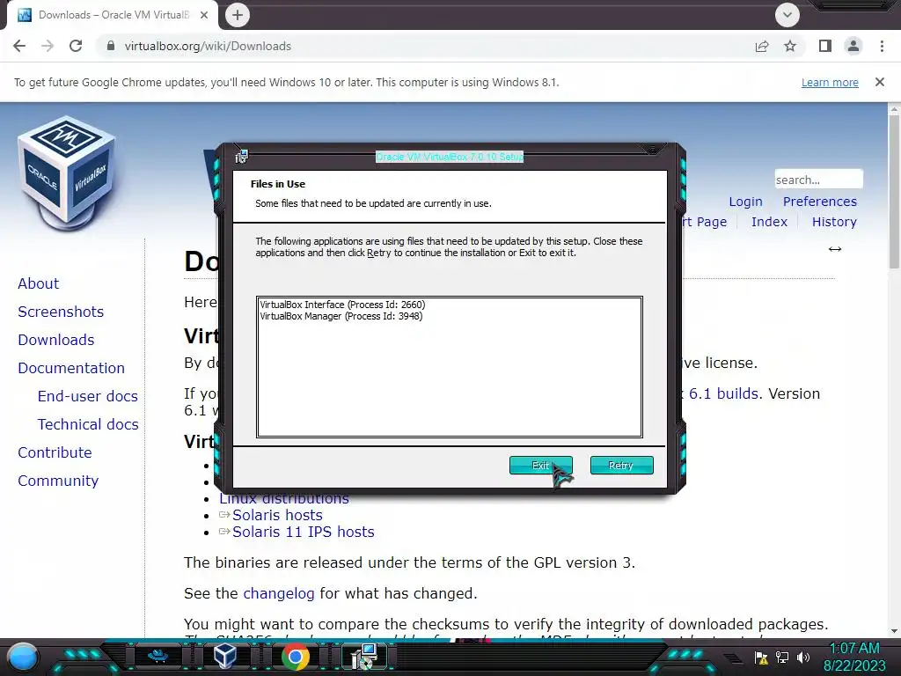The height and width of the screenshot is (676, 901).
Task: Open End-user docs link
Action: coord(88,396)
